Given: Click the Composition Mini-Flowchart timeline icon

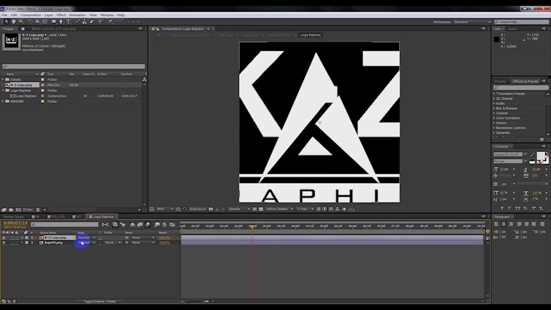Looking at the screenshot, I should click(x=105, y=224).
